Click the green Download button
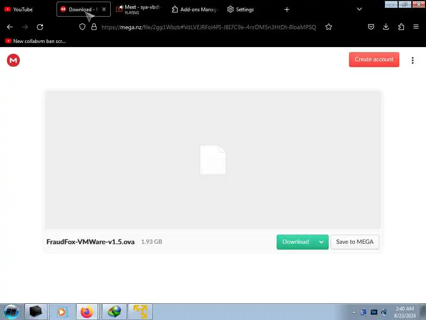This screenshot has height=320, width=426. point(296,242)
